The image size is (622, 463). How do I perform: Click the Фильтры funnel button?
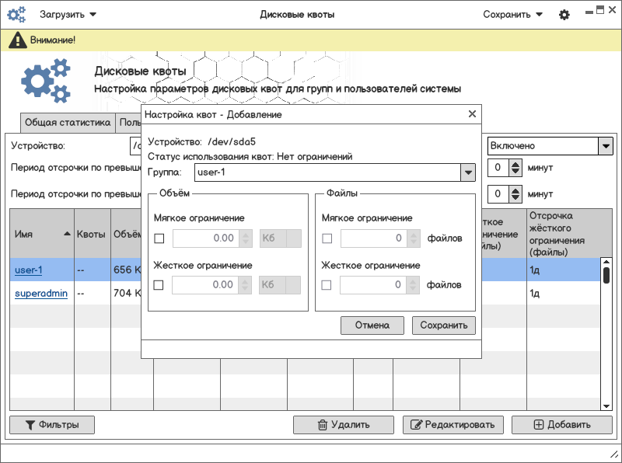(x=52, y=425)
